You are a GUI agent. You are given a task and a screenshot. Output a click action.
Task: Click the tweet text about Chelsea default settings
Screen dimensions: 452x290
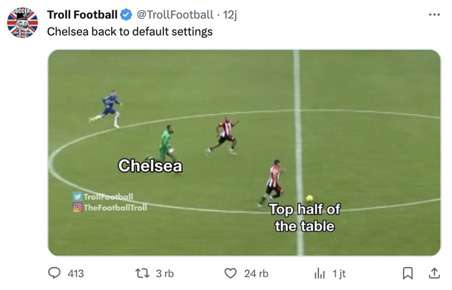coord(130,31)
